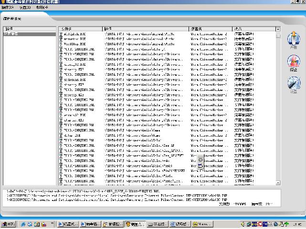
Task: Click the Stop (停止) icon in right panel
Action: [293, 62]
